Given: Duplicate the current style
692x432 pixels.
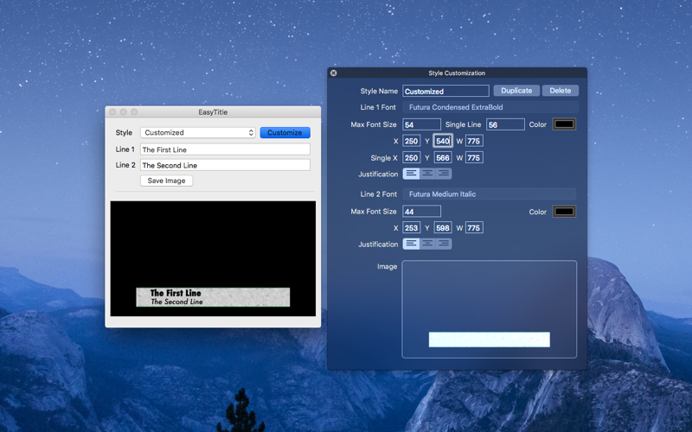Looking at the screenshot, I should [x=516, y=91].
